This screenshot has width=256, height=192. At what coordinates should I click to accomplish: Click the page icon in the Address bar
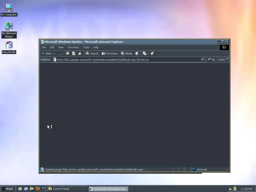pyautogui.click(x=54, y=59)
